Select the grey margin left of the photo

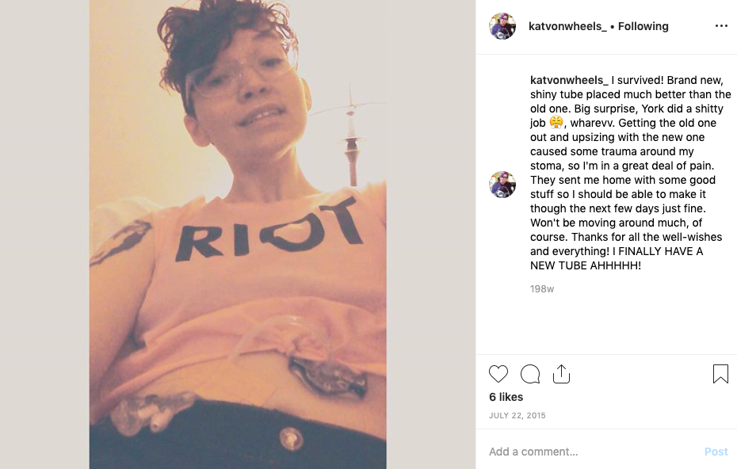coord(44,234)
